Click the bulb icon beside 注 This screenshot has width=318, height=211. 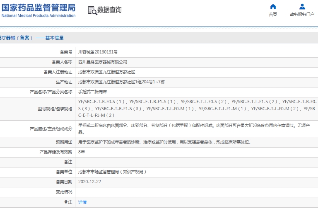pos(66,202)
